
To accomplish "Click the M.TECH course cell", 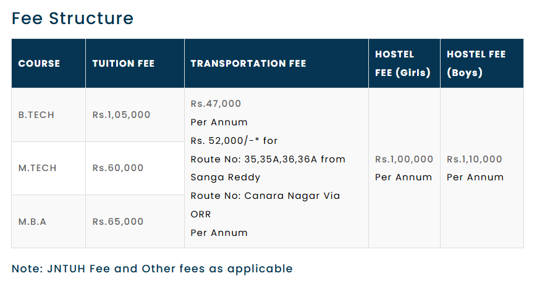I will [x=36, y=168].
